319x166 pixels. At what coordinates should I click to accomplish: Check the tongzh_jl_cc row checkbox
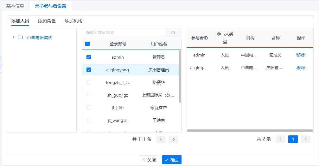89,82
